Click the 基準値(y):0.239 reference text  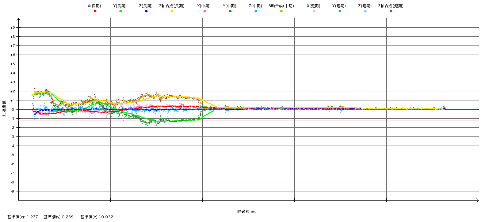(58, 217)
